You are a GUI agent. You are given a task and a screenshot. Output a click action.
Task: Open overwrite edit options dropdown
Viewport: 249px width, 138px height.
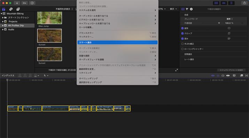pos(37,75)
